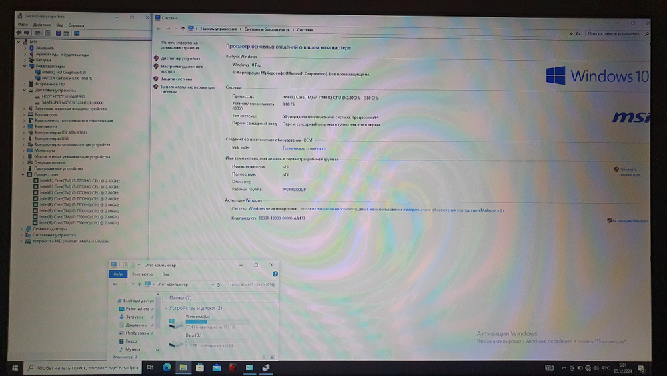The image size is (667, 376).
Task: Click Активация Windows link with shield
Action: click(630, 220)
